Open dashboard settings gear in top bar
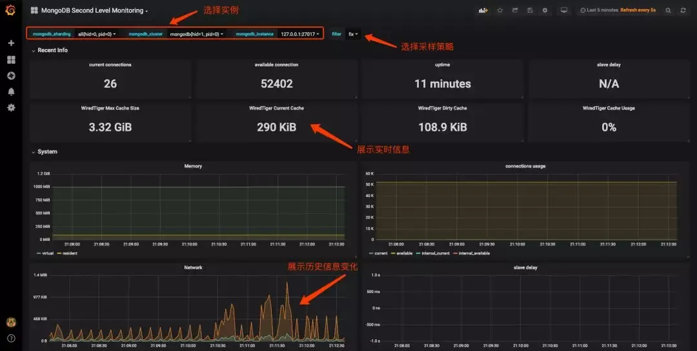The image size is (697, 351). [545, 10]
